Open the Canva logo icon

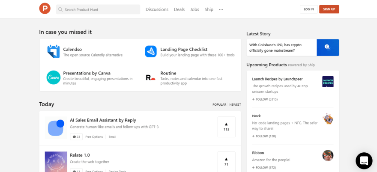(x=54, y=77)
